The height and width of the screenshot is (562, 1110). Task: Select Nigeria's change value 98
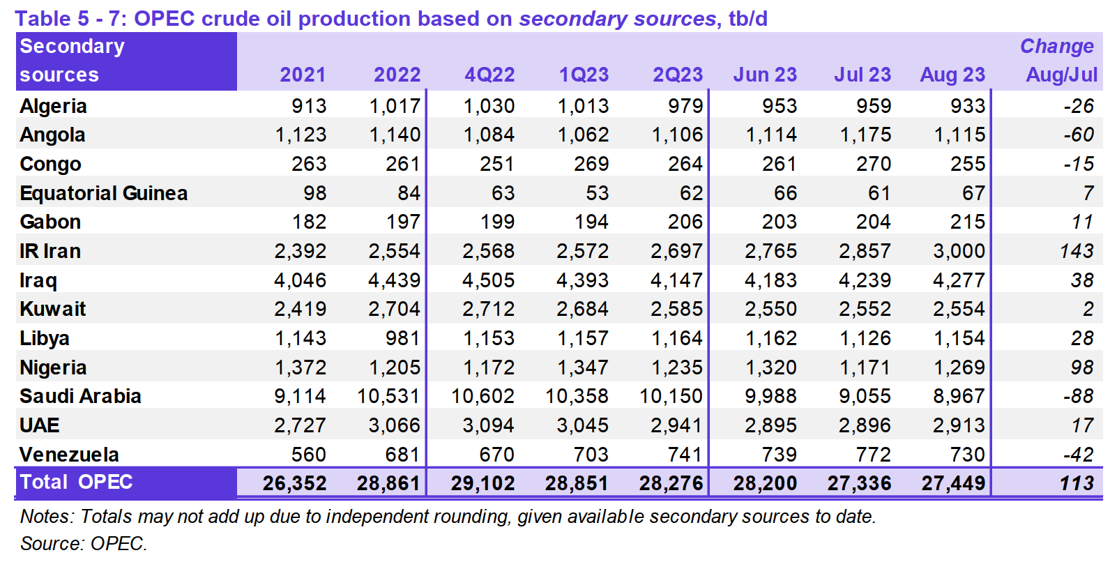tap(1082, 367)
